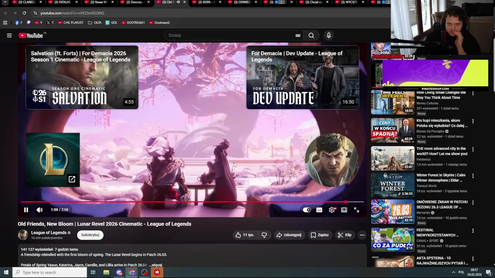Toggle autoplay switch in the player
Viewport: 495px width, 278px height.
(307, 210)
